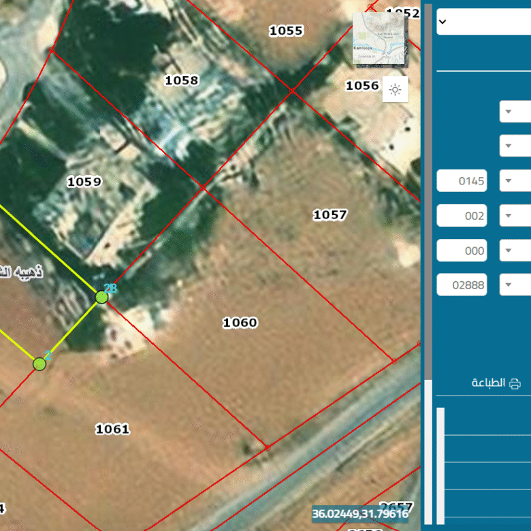Image resolution: width=531 pixels, height=531 pixels.
Task: Open the dropdown beside the 0145 field
Action: click(514, 181)
